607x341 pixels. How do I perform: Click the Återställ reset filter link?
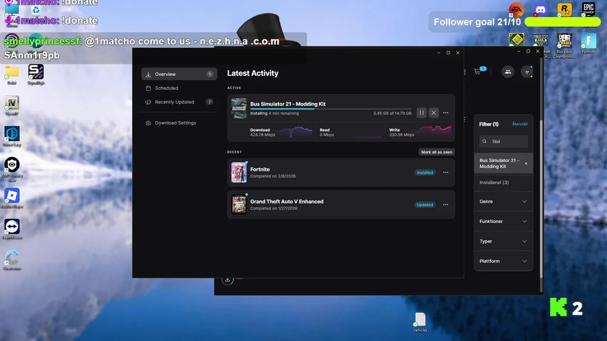520,124
